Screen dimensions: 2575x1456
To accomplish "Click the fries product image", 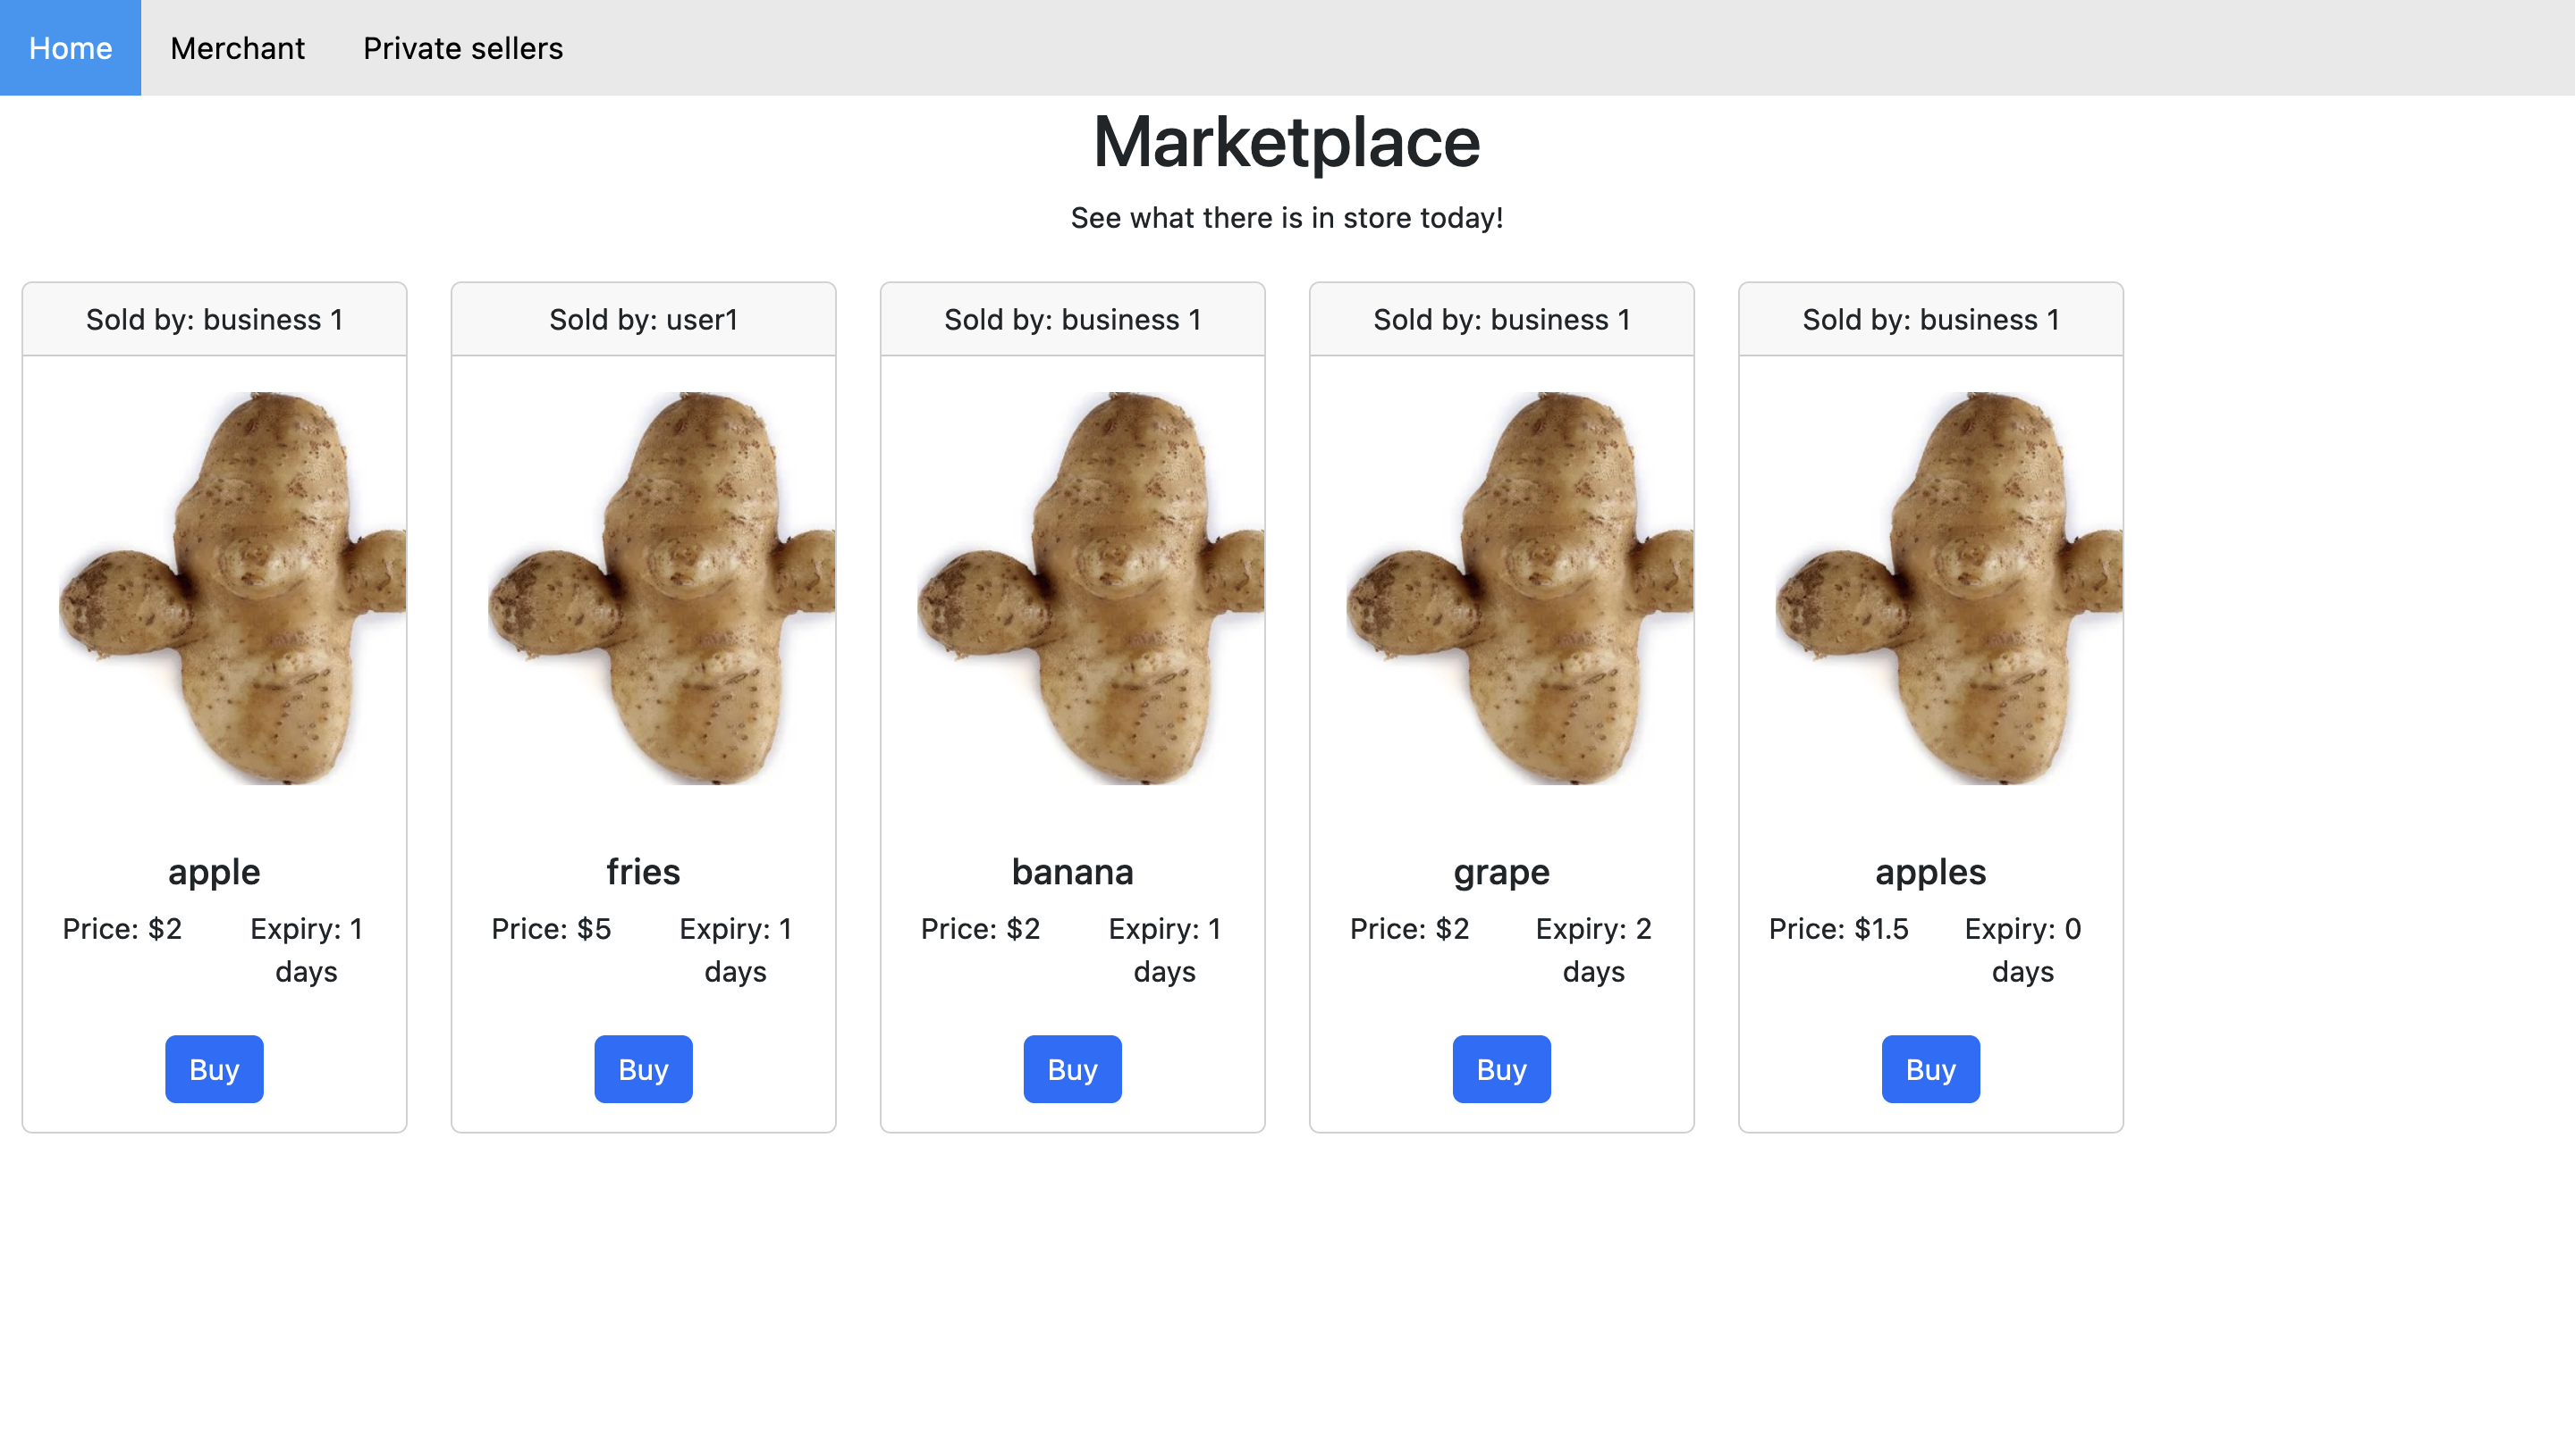I will coord(662,588).
